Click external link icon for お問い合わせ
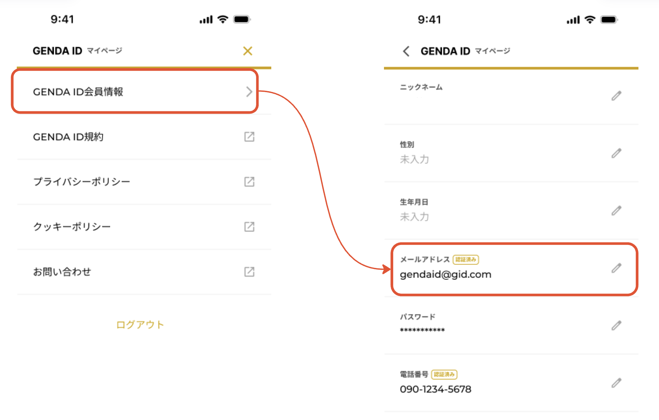659x420 pixels. tap(249, 272)
